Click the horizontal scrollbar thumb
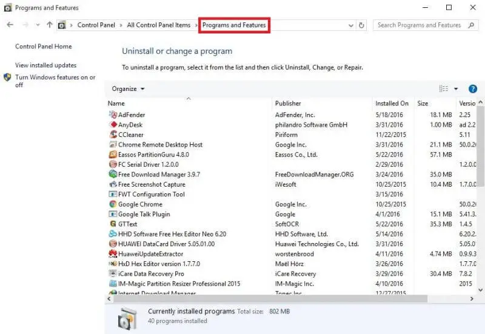 click(270, 299)
